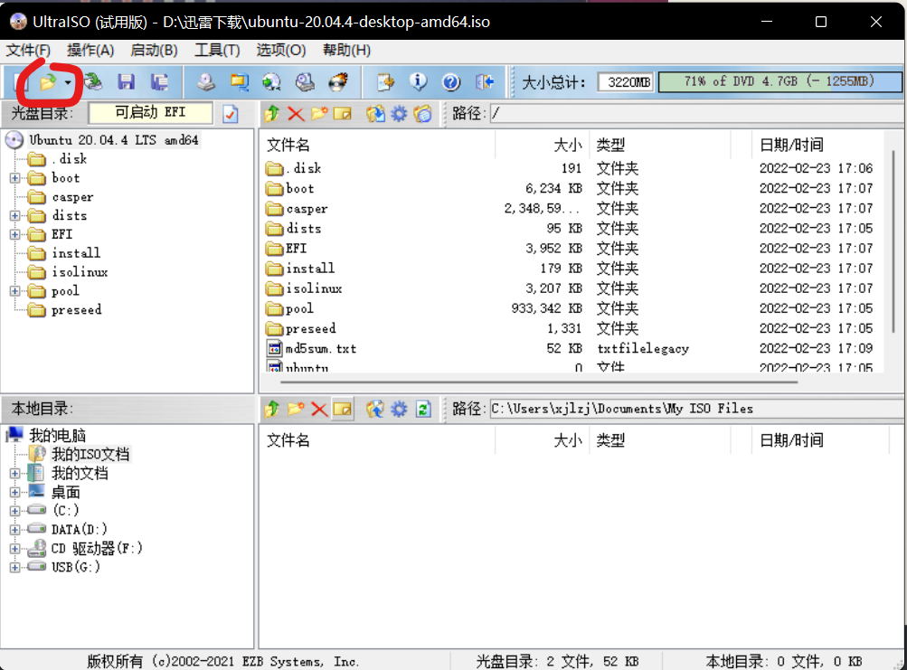
Task: Refresh the local directory listing
Action: [422, 409]
